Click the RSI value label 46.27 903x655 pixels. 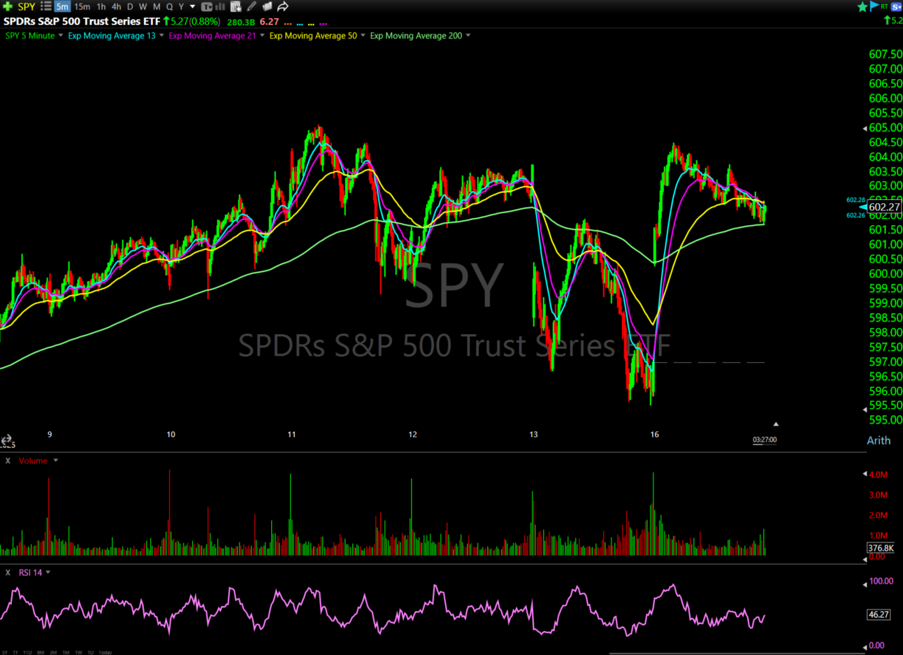coord(879,614)
